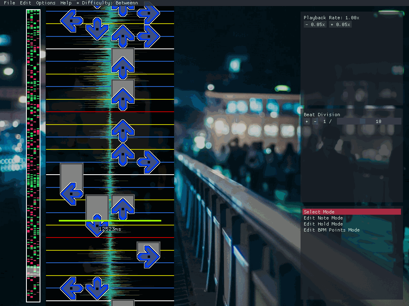Open the File menu
409x306 pixels.
pos(9,3)
